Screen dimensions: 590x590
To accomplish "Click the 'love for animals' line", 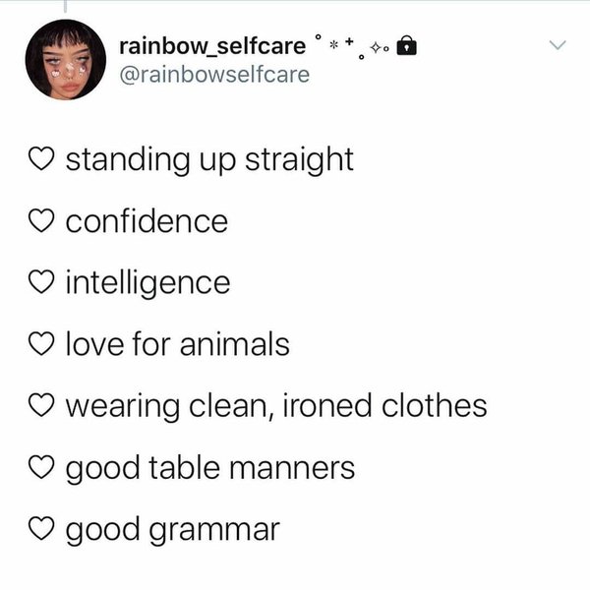I will tap(178, 344).
